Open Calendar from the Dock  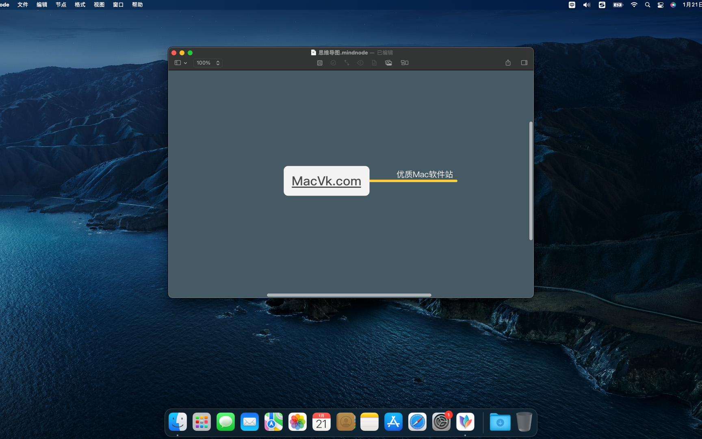tap(321, 422)
